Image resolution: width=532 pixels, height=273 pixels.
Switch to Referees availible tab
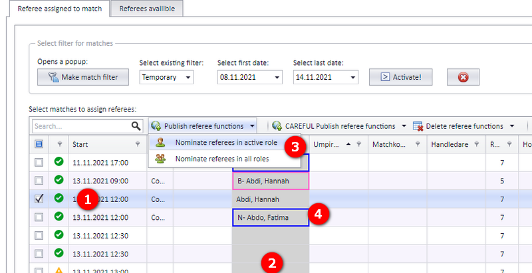point(147,9)
